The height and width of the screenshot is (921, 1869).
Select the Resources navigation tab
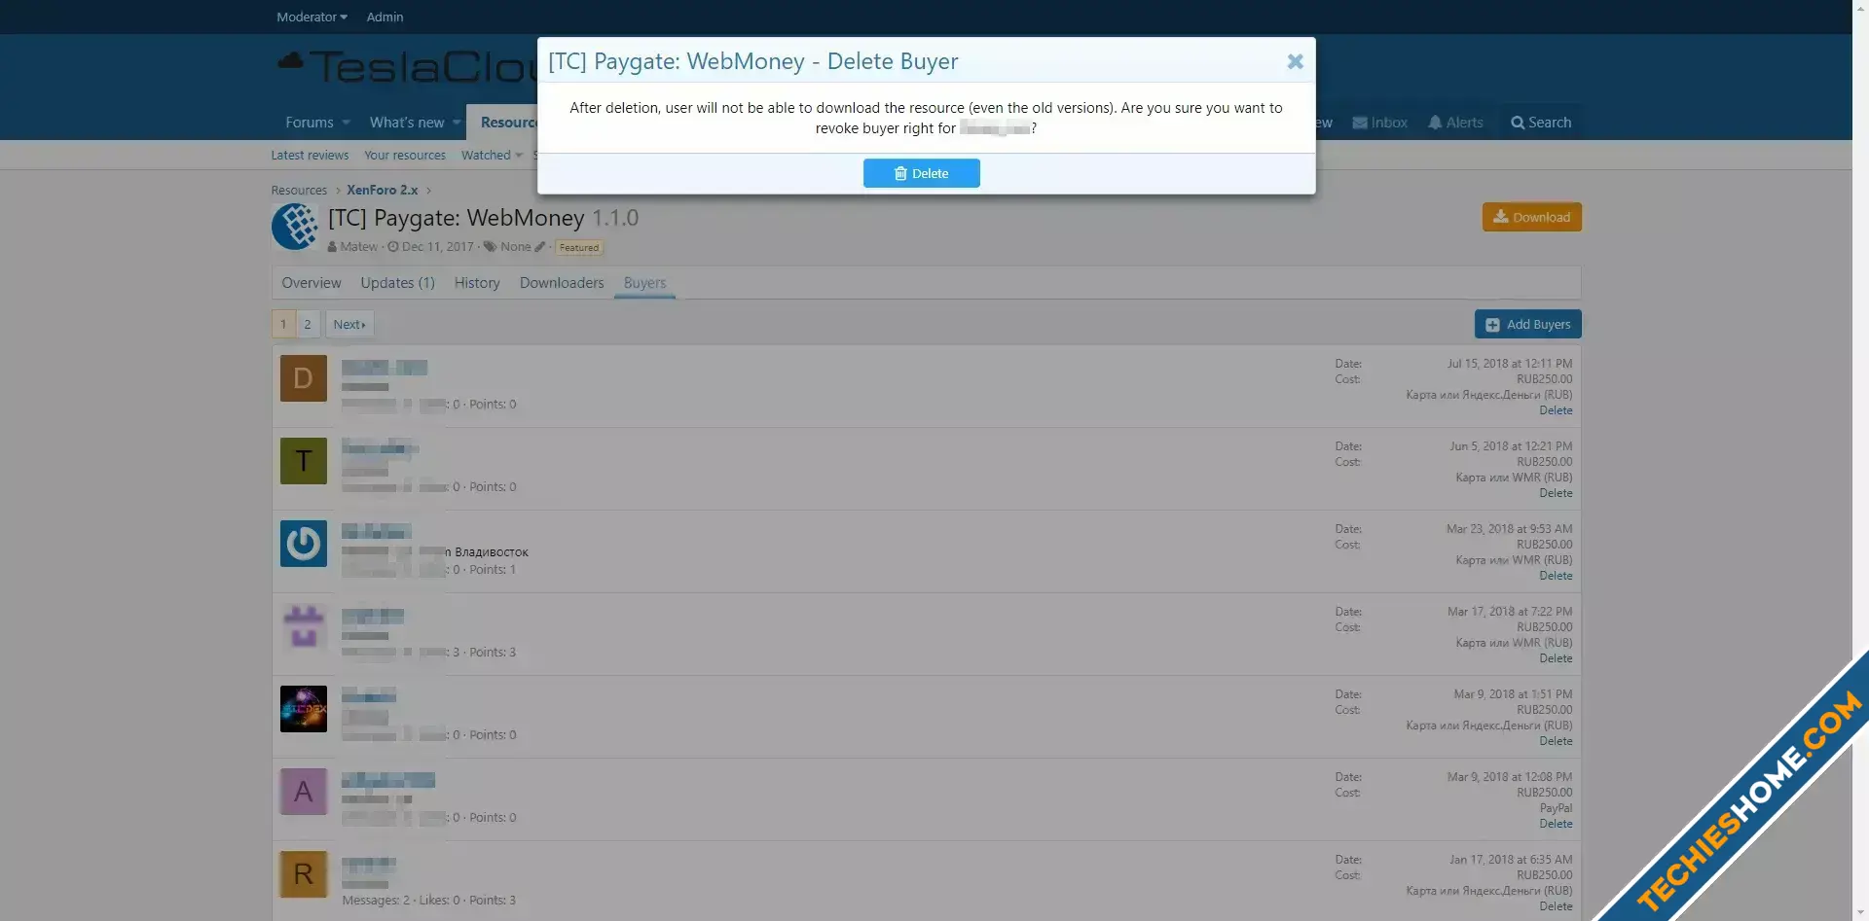(508, 123)
